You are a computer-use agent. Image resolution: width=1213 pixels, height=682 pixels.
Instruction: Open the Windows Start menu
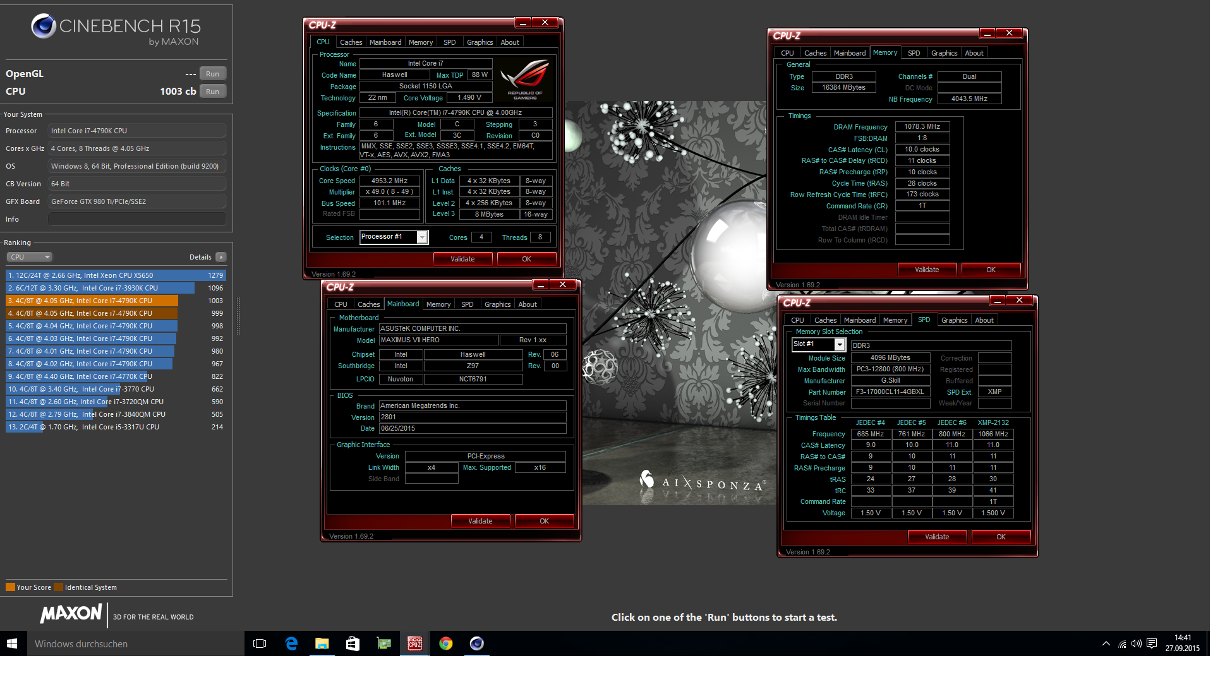[12, 643]
